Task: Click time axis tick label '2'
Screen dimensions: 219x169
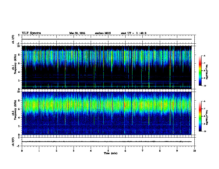Action: (56, 151)
